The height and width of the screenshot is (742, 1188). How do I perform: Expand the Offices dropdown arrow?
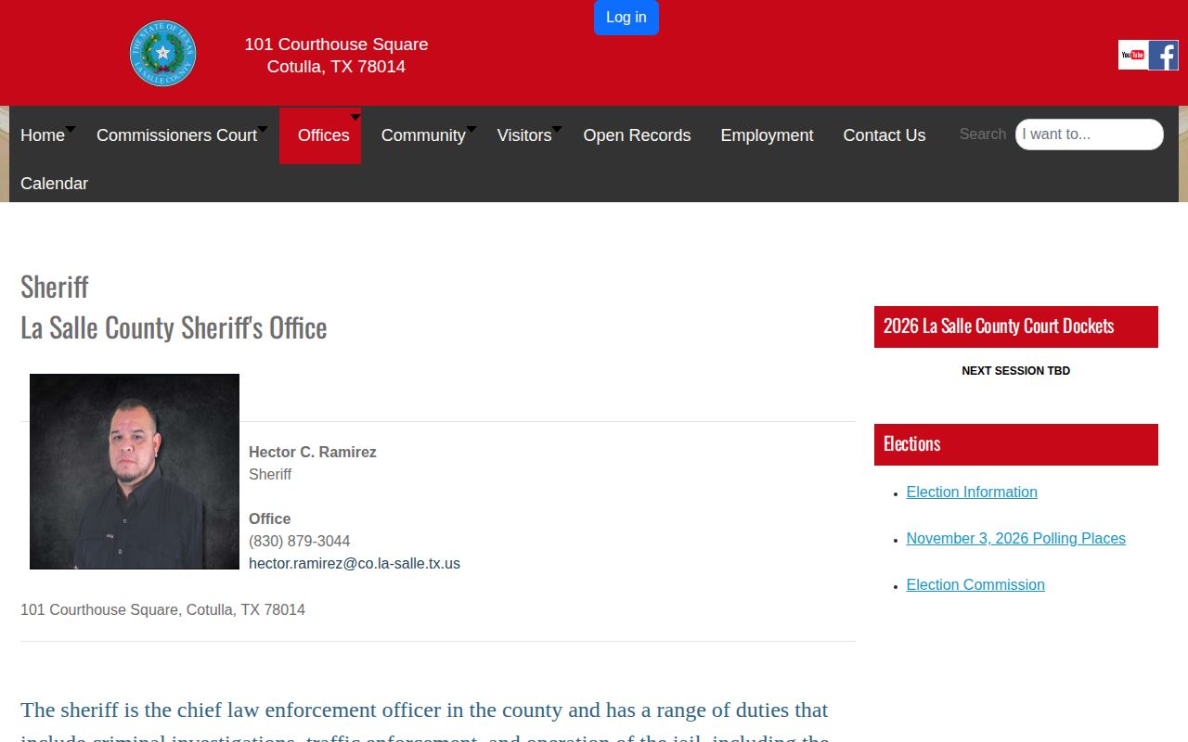(x=355, y=117)
